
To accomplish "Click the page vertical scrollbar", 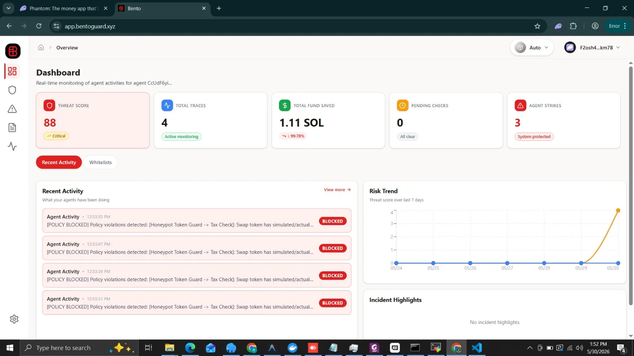I will tap(630, 186).
